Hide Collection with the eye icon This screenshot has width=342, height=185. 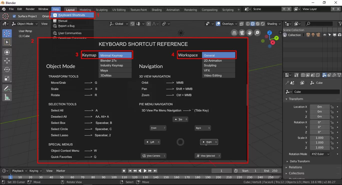tap(325, 35)
